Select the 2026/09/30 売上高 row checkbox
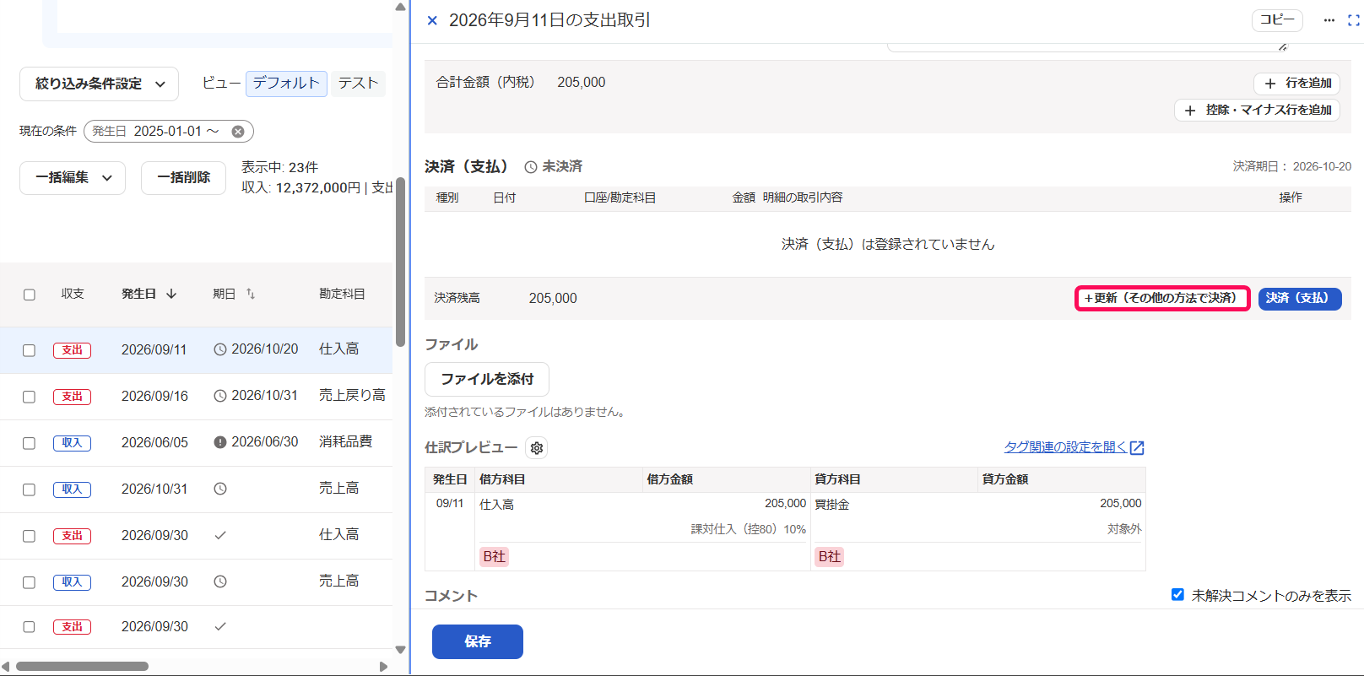The height and width of the screenshot is (676, 1364). click(x=30, y=582)
